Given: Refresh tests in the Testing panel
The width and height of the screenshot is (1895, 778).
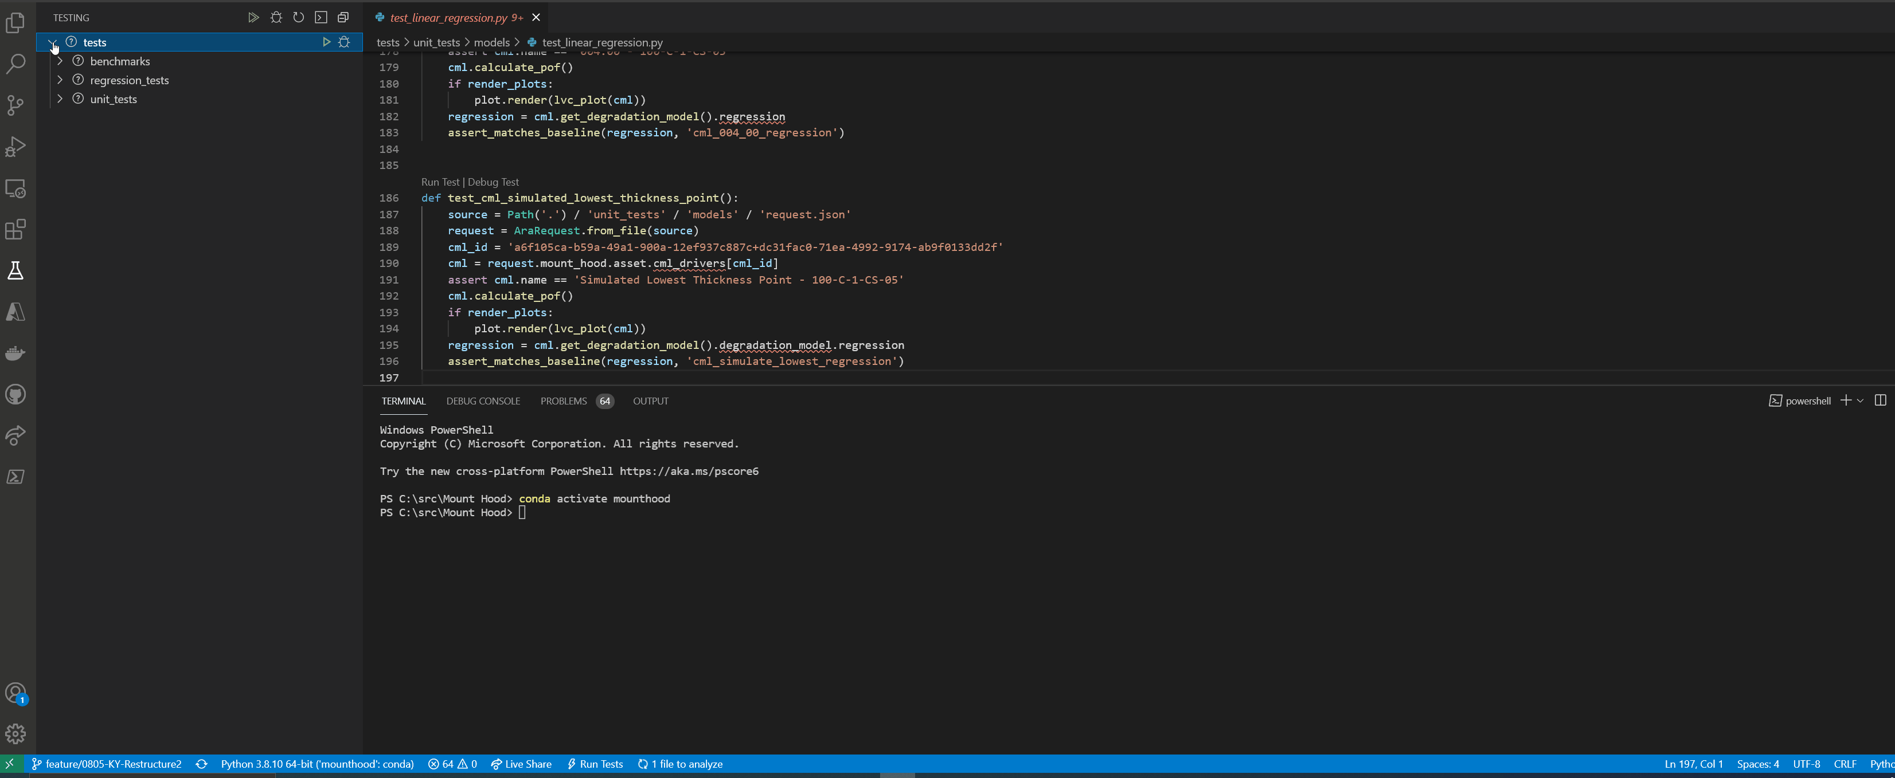Looking at the screenshot, I should 298,17.
